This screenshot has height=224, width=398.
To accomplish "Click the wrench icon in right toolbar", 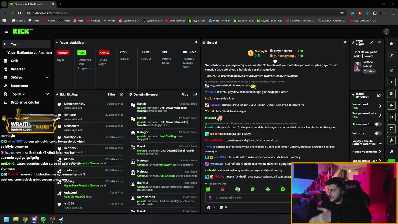I will pyautogui.click(x=391, y=140).
